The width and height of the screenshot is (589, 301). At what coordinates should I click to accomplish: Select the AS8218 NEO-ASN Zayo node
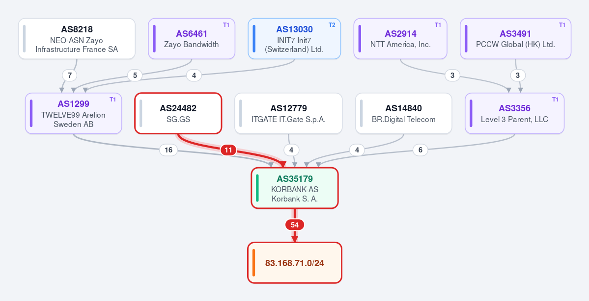tap(77, 39)
